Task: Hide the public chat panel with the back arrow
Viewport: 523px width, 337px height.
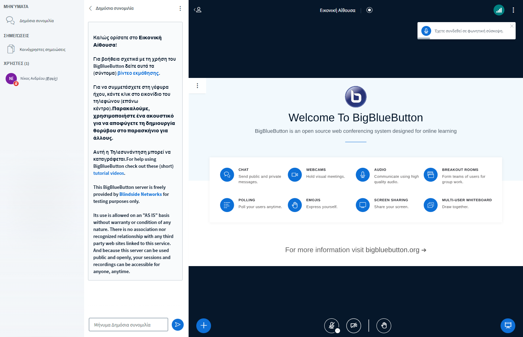Action: point(90,8)
